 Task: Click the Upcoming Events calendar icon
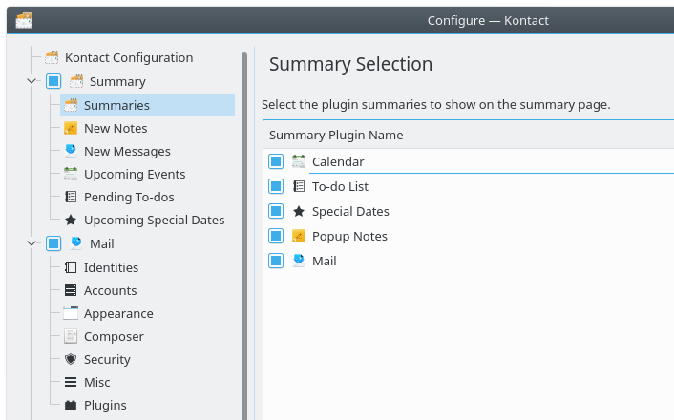click(71, 175)
